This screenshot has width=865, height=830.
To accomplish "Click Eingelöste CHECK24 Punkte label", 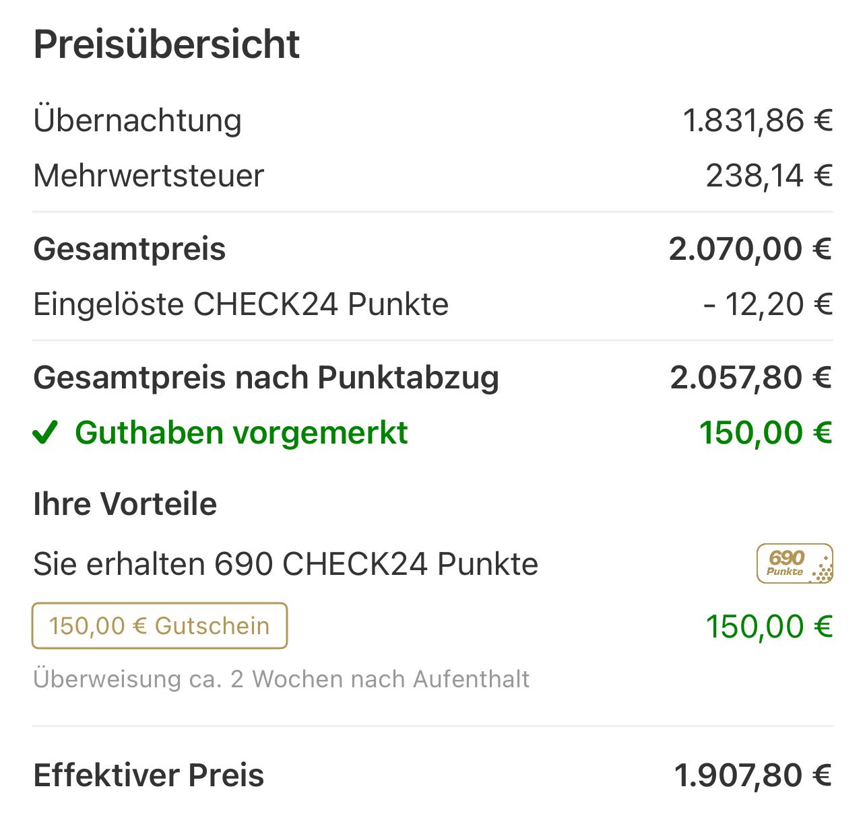I will pos(241,304).
